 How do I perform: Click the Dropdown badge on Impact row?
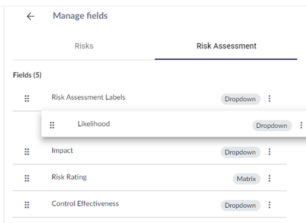click(x=241, y=152)
